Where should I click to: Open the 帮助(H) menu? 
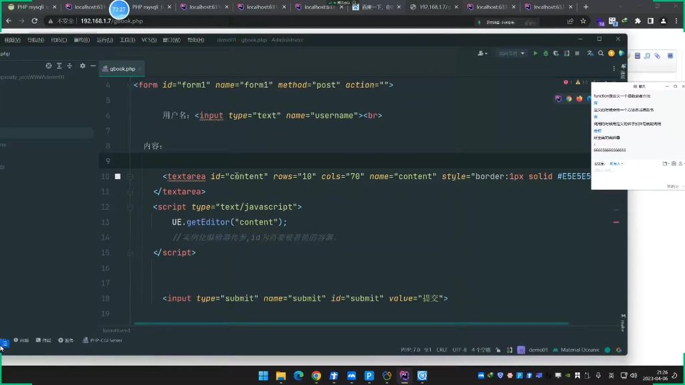pos(196,39)
